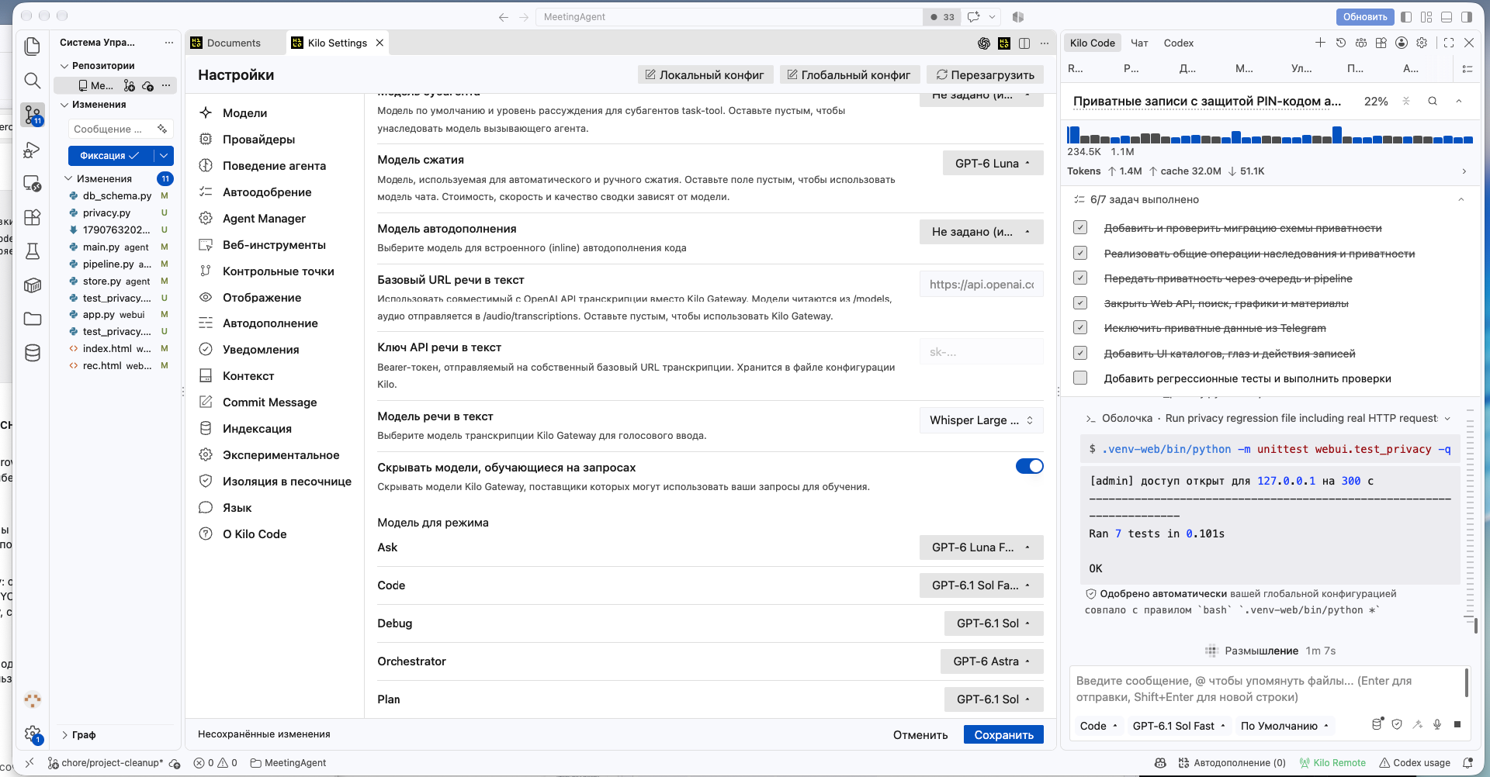Open the Explorer view in the activity bar
Screen dimensions: 1490x777
[x=33, y=47]
